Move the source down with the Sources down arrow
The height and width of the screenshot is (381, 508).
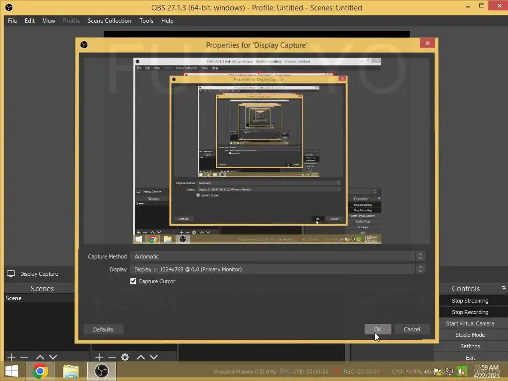click(x=154, y=357)
